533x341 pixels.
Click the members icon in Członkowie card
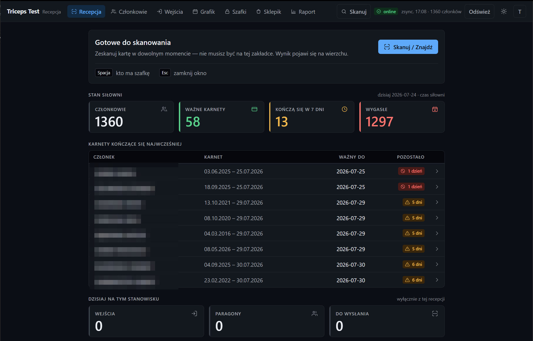(164, 109)
